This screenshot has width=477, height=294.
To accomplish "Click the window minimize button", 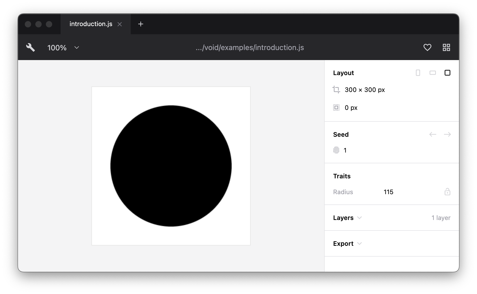I will [38, 24].
